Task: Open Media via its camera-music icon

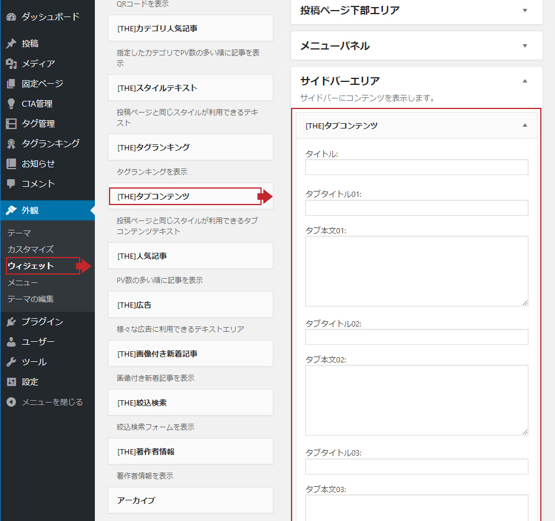Action: [x=11, y=64]
